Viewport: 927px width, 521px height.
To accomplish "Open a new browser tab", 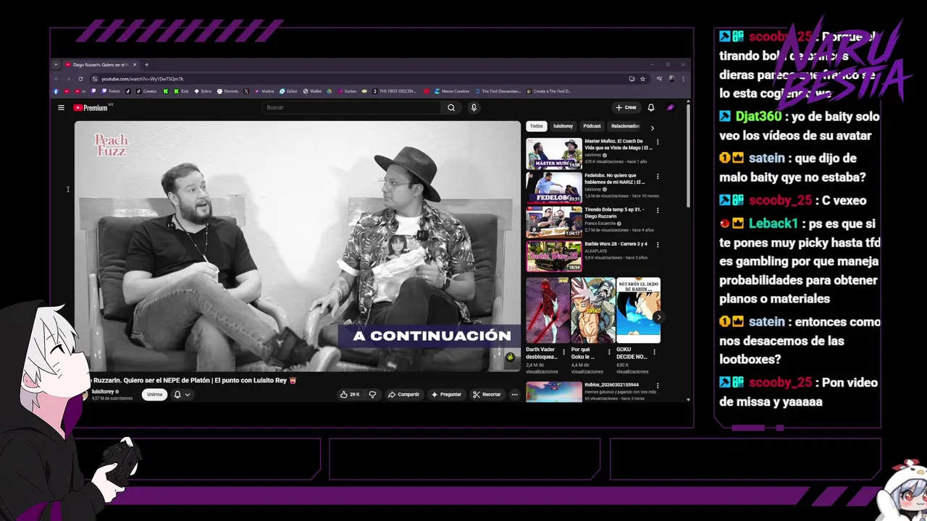I will coord(146,64).
